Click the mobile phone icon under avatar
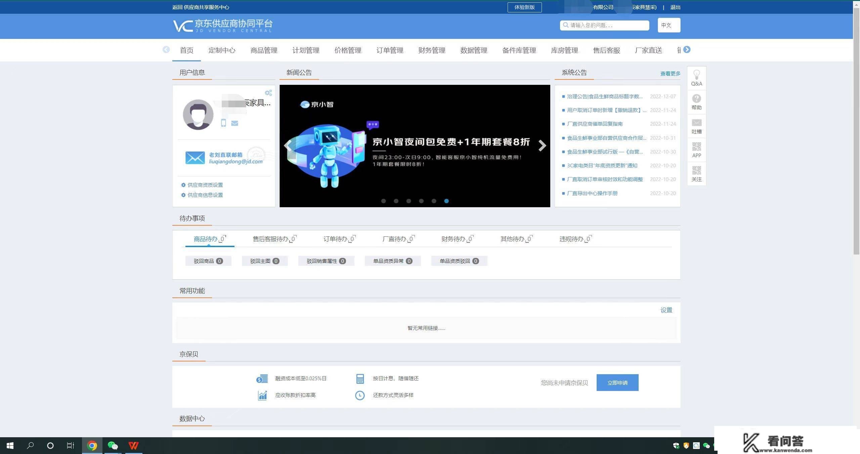860x454 pixels. [223, 123]
